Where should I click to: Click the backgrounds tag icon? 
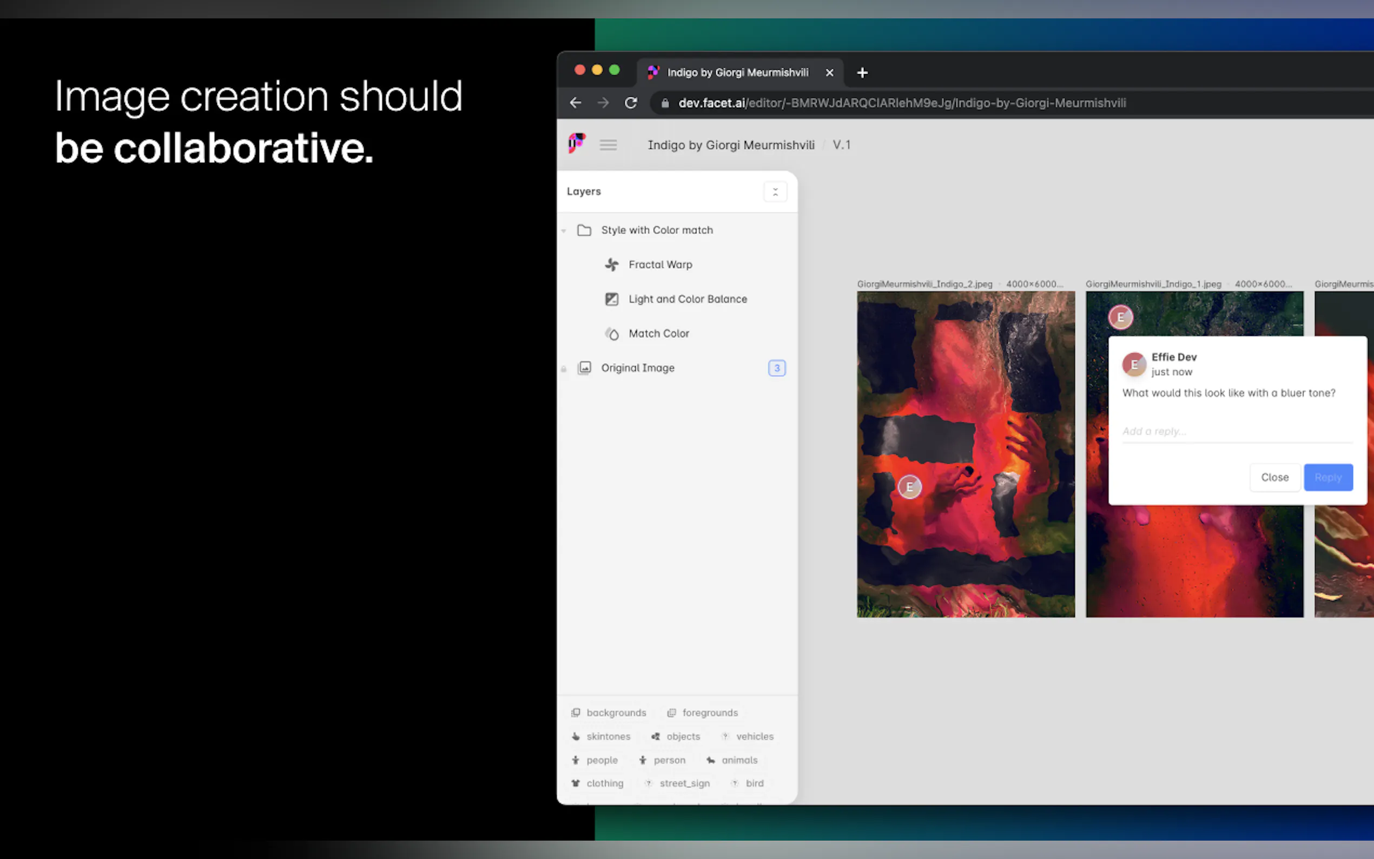tap(576, 712)
